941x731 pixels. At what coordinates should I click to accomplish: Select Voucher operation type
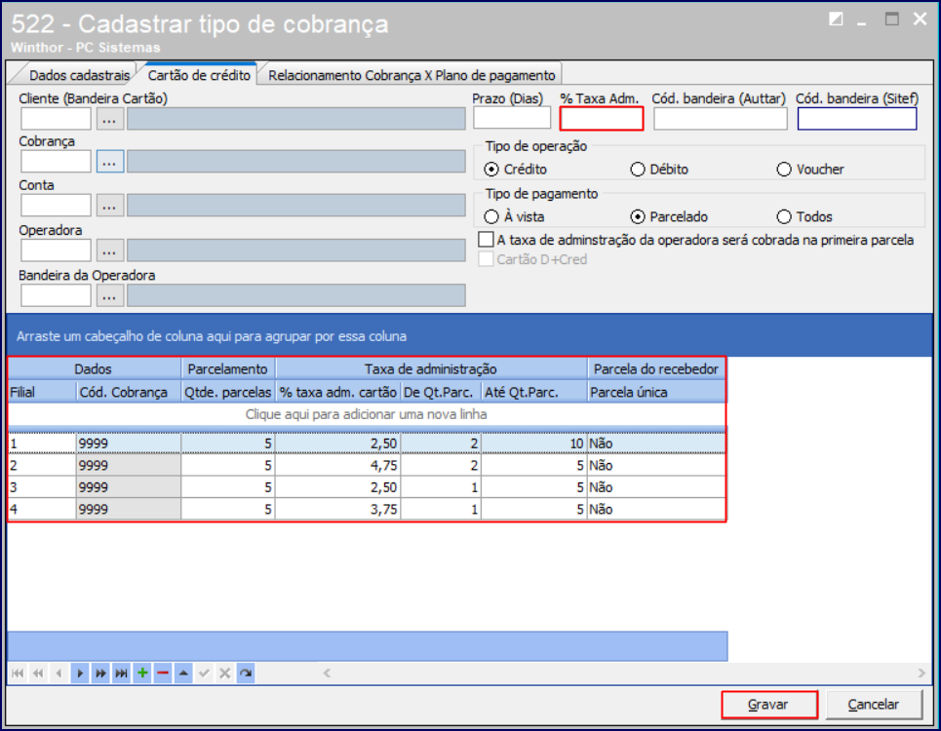[x=784, y=170]
